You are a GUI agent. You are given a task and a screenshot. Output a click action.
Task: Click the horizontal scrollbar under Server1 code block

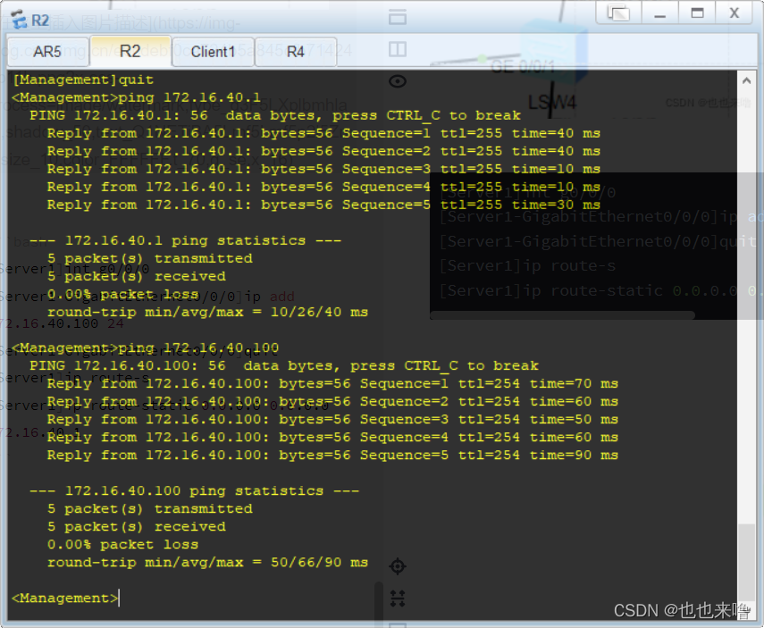coord(563,314)
